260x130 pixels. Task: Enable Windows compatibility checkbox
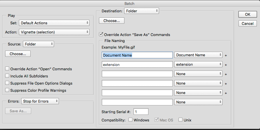(130, 120)
